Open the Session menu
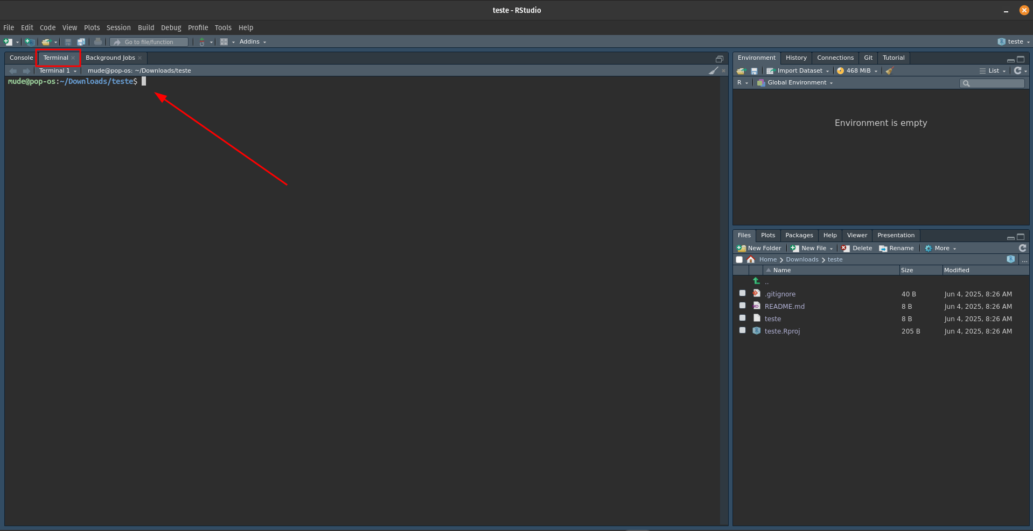Image resolution: width=1033 pixels, height=531 pixels. (118, 28)
